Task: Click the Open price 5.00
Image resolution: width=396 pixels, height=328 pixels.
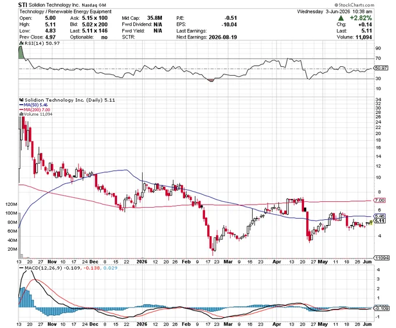Action: coord(50,18)
